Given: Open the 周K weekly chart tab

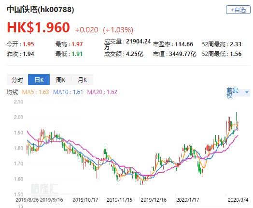Looking at the screenshot, I should tap(60, 80).
